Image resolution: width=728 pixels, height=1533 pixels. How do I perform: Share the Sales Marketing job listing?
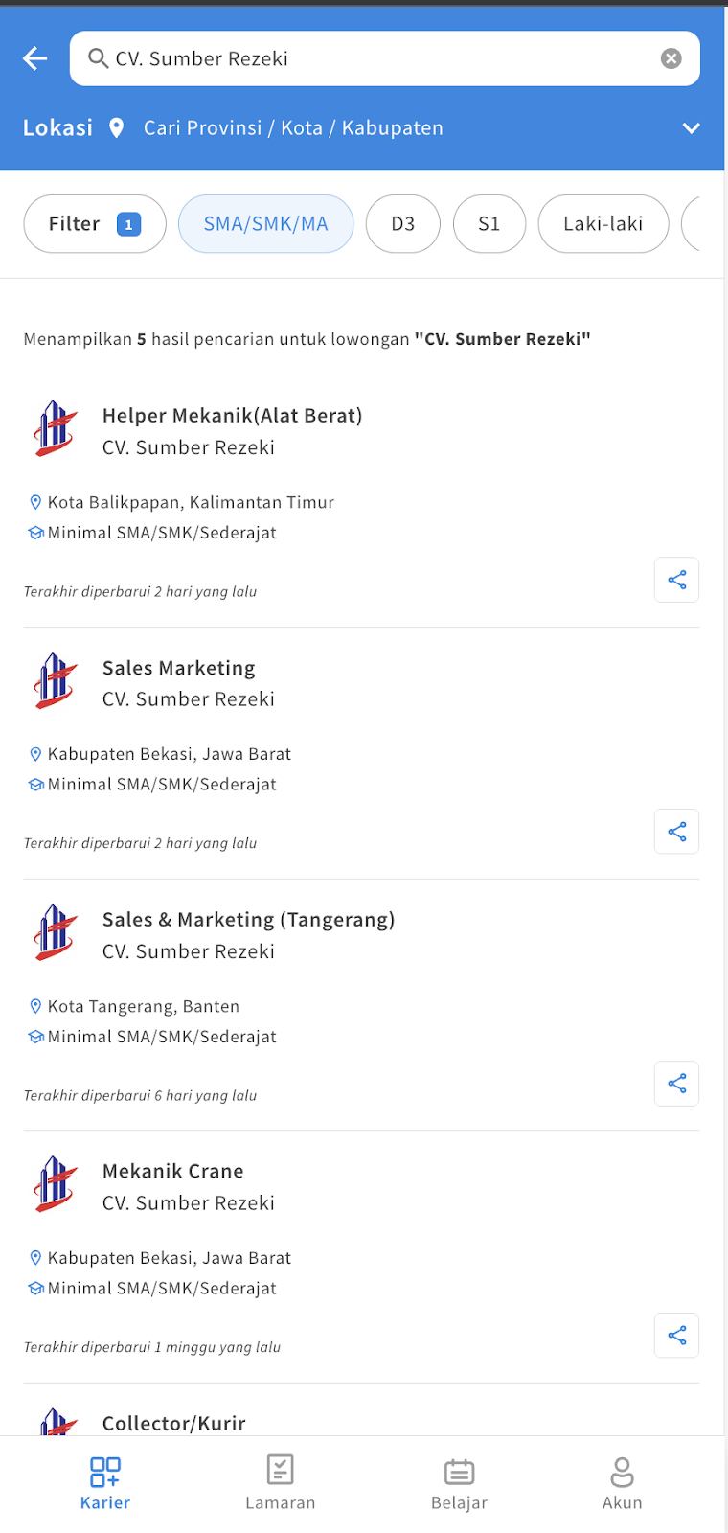[x=676, y=831]
